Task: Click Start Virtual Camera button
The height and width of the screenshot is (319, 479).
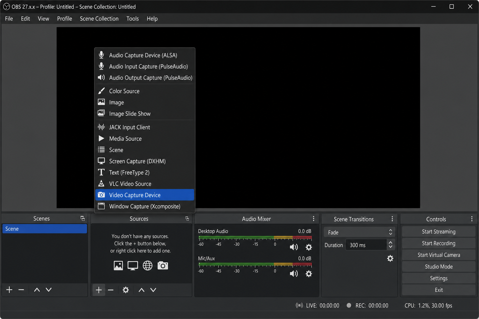Action: (438, 255)
